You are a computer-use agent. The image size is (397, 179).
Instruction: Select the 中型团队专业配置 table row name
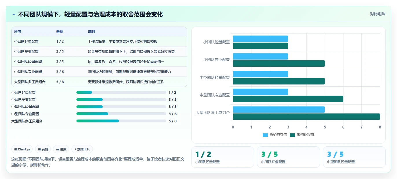point(28,72)
